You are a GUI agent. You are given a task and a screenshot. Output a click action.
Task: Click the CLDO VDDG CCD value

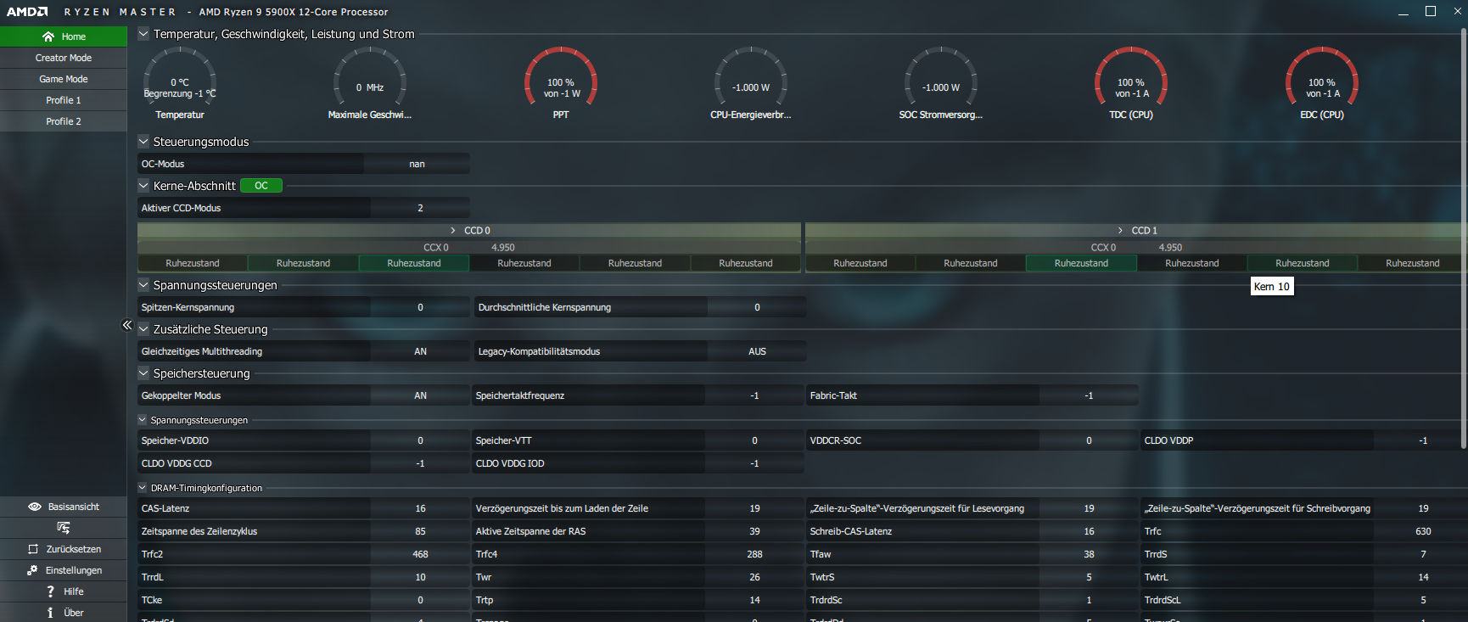tap(420, 463)
